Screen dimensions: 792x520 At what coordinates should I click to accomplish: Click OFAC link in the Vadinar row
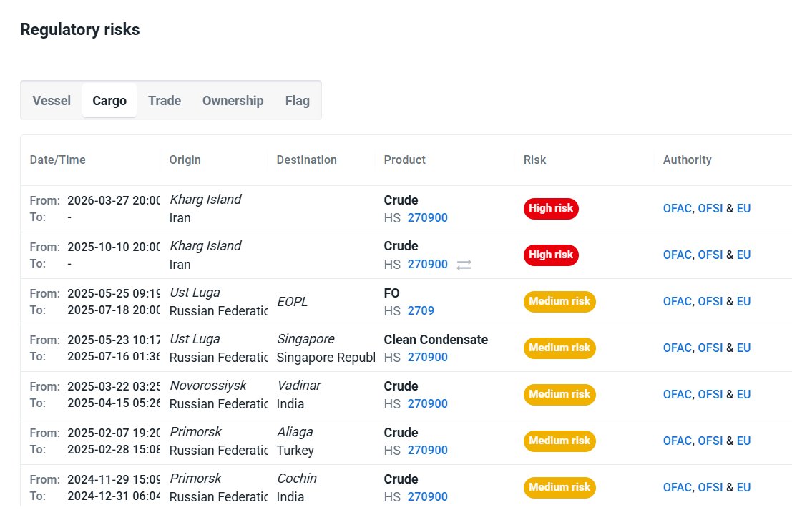678,394
